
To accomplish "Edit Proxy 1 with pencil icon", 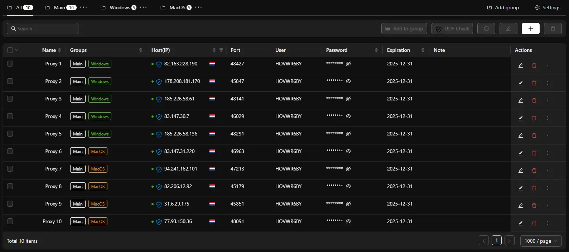I will [521, 65].
